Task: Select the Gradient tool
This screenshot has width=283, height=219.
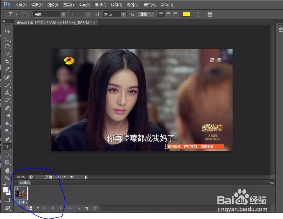Action: pos(7,115)
